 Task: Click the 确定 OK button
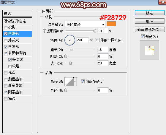coord(150,13)
